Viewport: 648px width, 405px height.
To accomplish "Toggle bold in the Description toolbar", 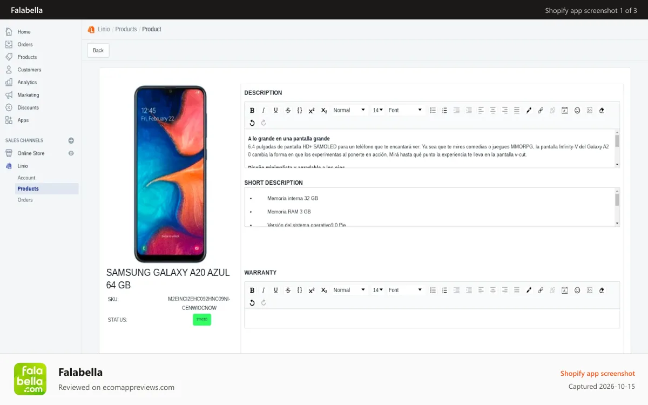I will [x=252, y=110].
